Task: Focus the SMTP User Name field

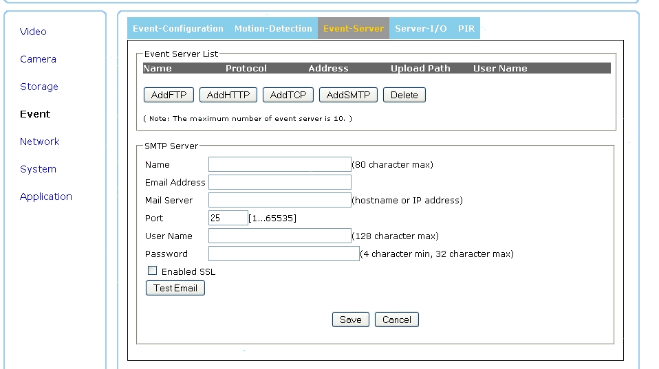Action: click(x=280, y=236)
